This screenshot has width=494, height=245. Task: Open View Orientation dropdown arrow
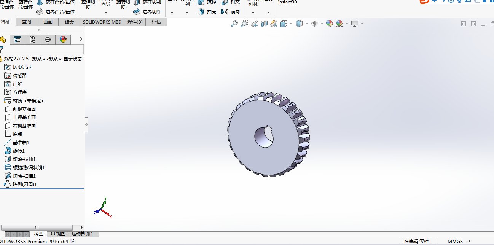coord(291,24)
